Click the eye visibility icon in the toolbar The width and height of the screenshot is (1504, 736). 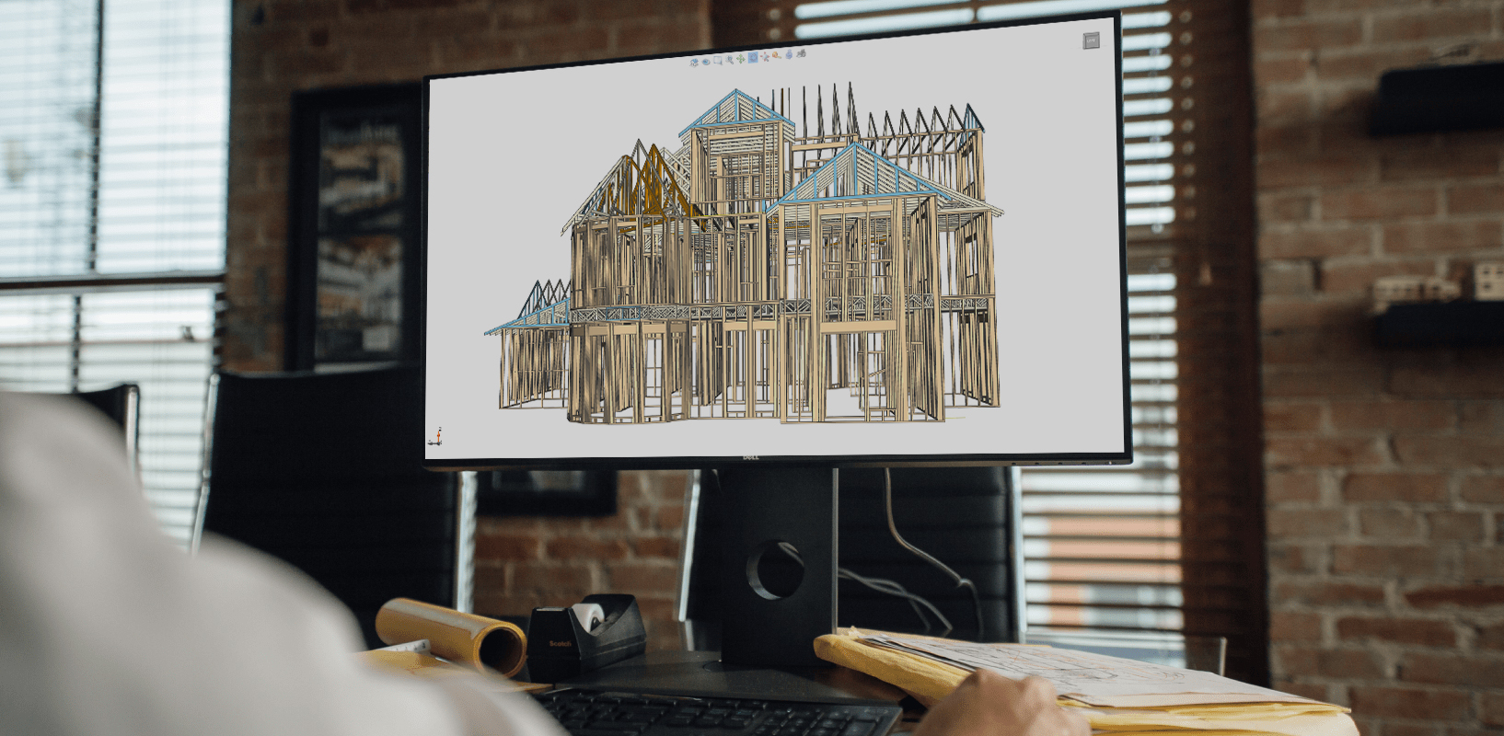[706, 62]
